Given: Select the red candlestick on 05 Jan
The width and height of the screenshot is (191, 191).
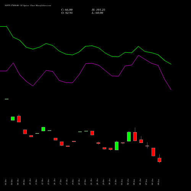Looking at the screenshot, I should (135, 136).
